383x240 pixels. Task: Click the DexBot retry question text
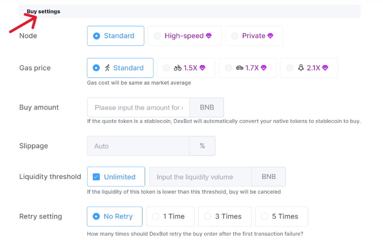[x=195, y=234]
